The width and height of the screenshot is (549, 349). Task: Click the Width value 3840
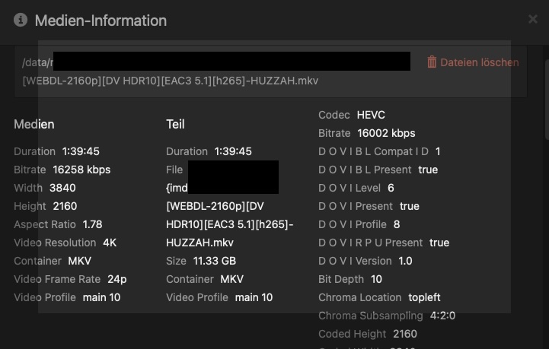62,188
